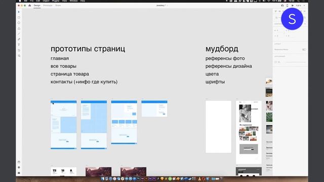
Task: Select the empty white artboard under мудборд
Action: 218,127
